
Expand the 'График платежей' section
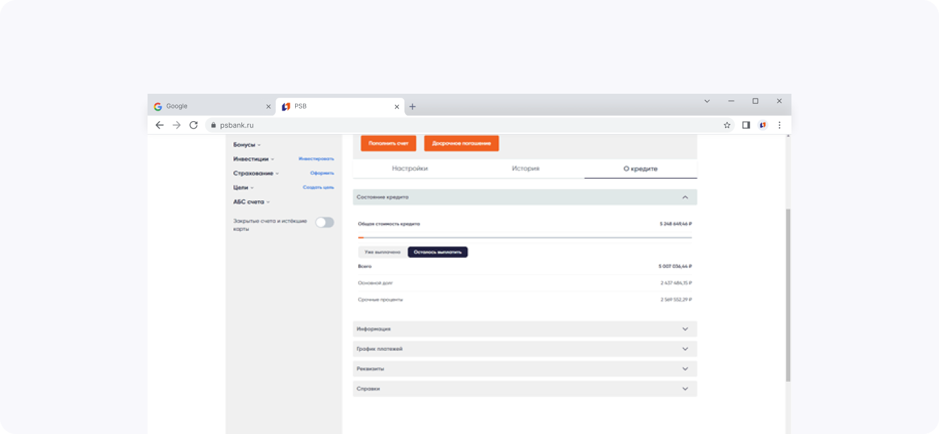685,349
